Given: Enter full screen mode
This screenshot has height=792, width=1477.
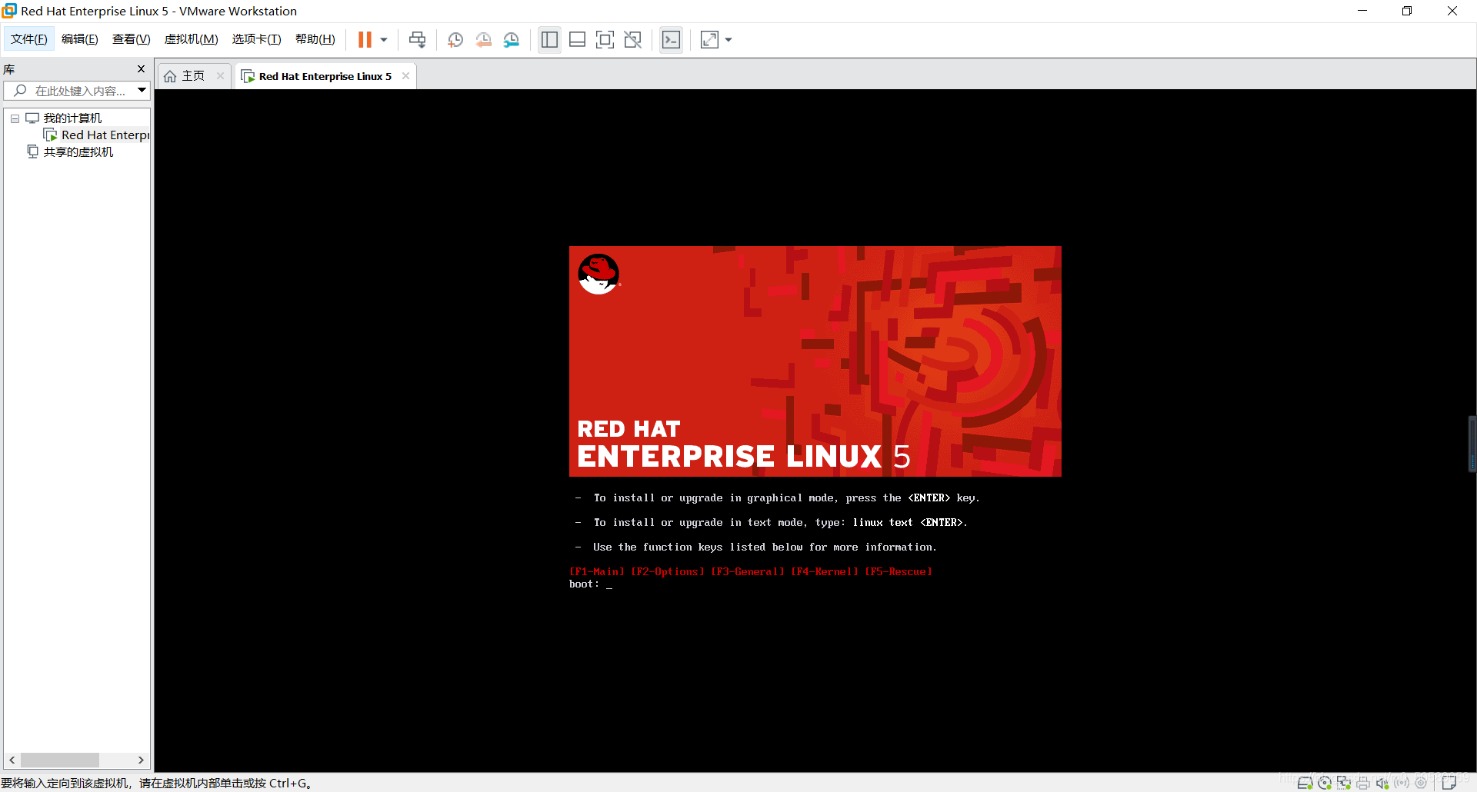Looking at the screenshot, I should [605, 40].
